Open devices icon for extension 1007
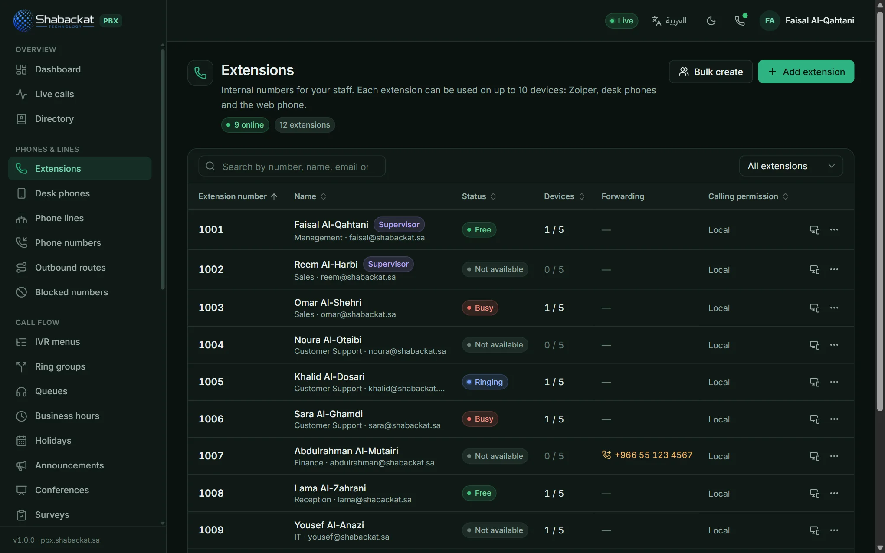The width and height of the screenshot is (885, 553). click(815, 456)
